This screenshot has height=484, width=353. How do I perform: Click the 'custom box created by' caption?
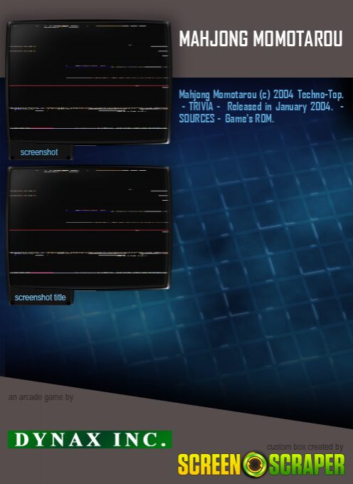(305, 447)
